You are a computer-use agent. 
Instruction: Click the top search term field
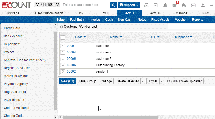(x=85, y=5)
